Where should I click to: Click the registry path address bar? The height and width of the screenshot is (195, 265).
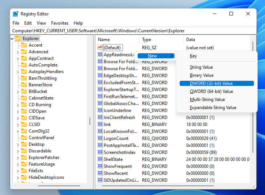pos(133,31)
